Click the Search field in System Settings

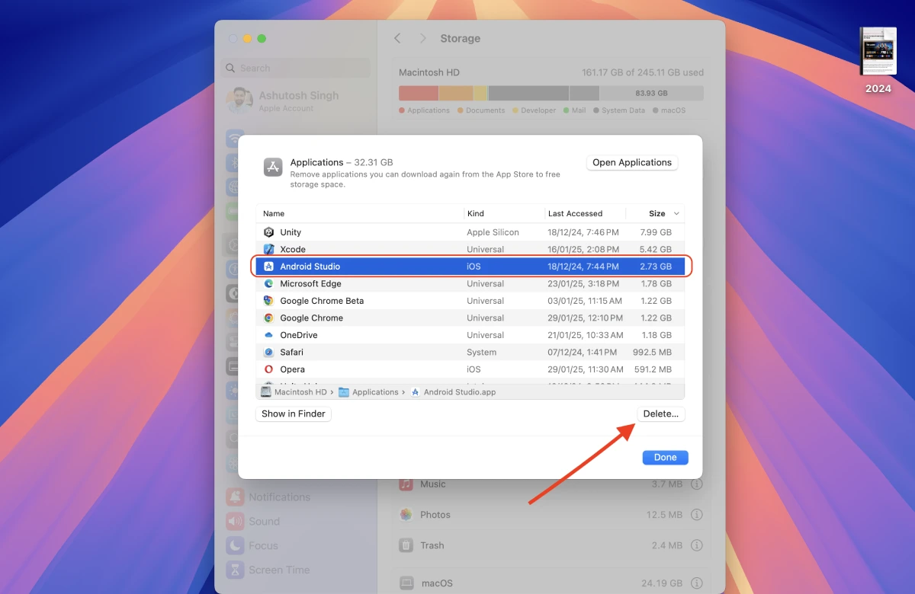tap(296, 68)
